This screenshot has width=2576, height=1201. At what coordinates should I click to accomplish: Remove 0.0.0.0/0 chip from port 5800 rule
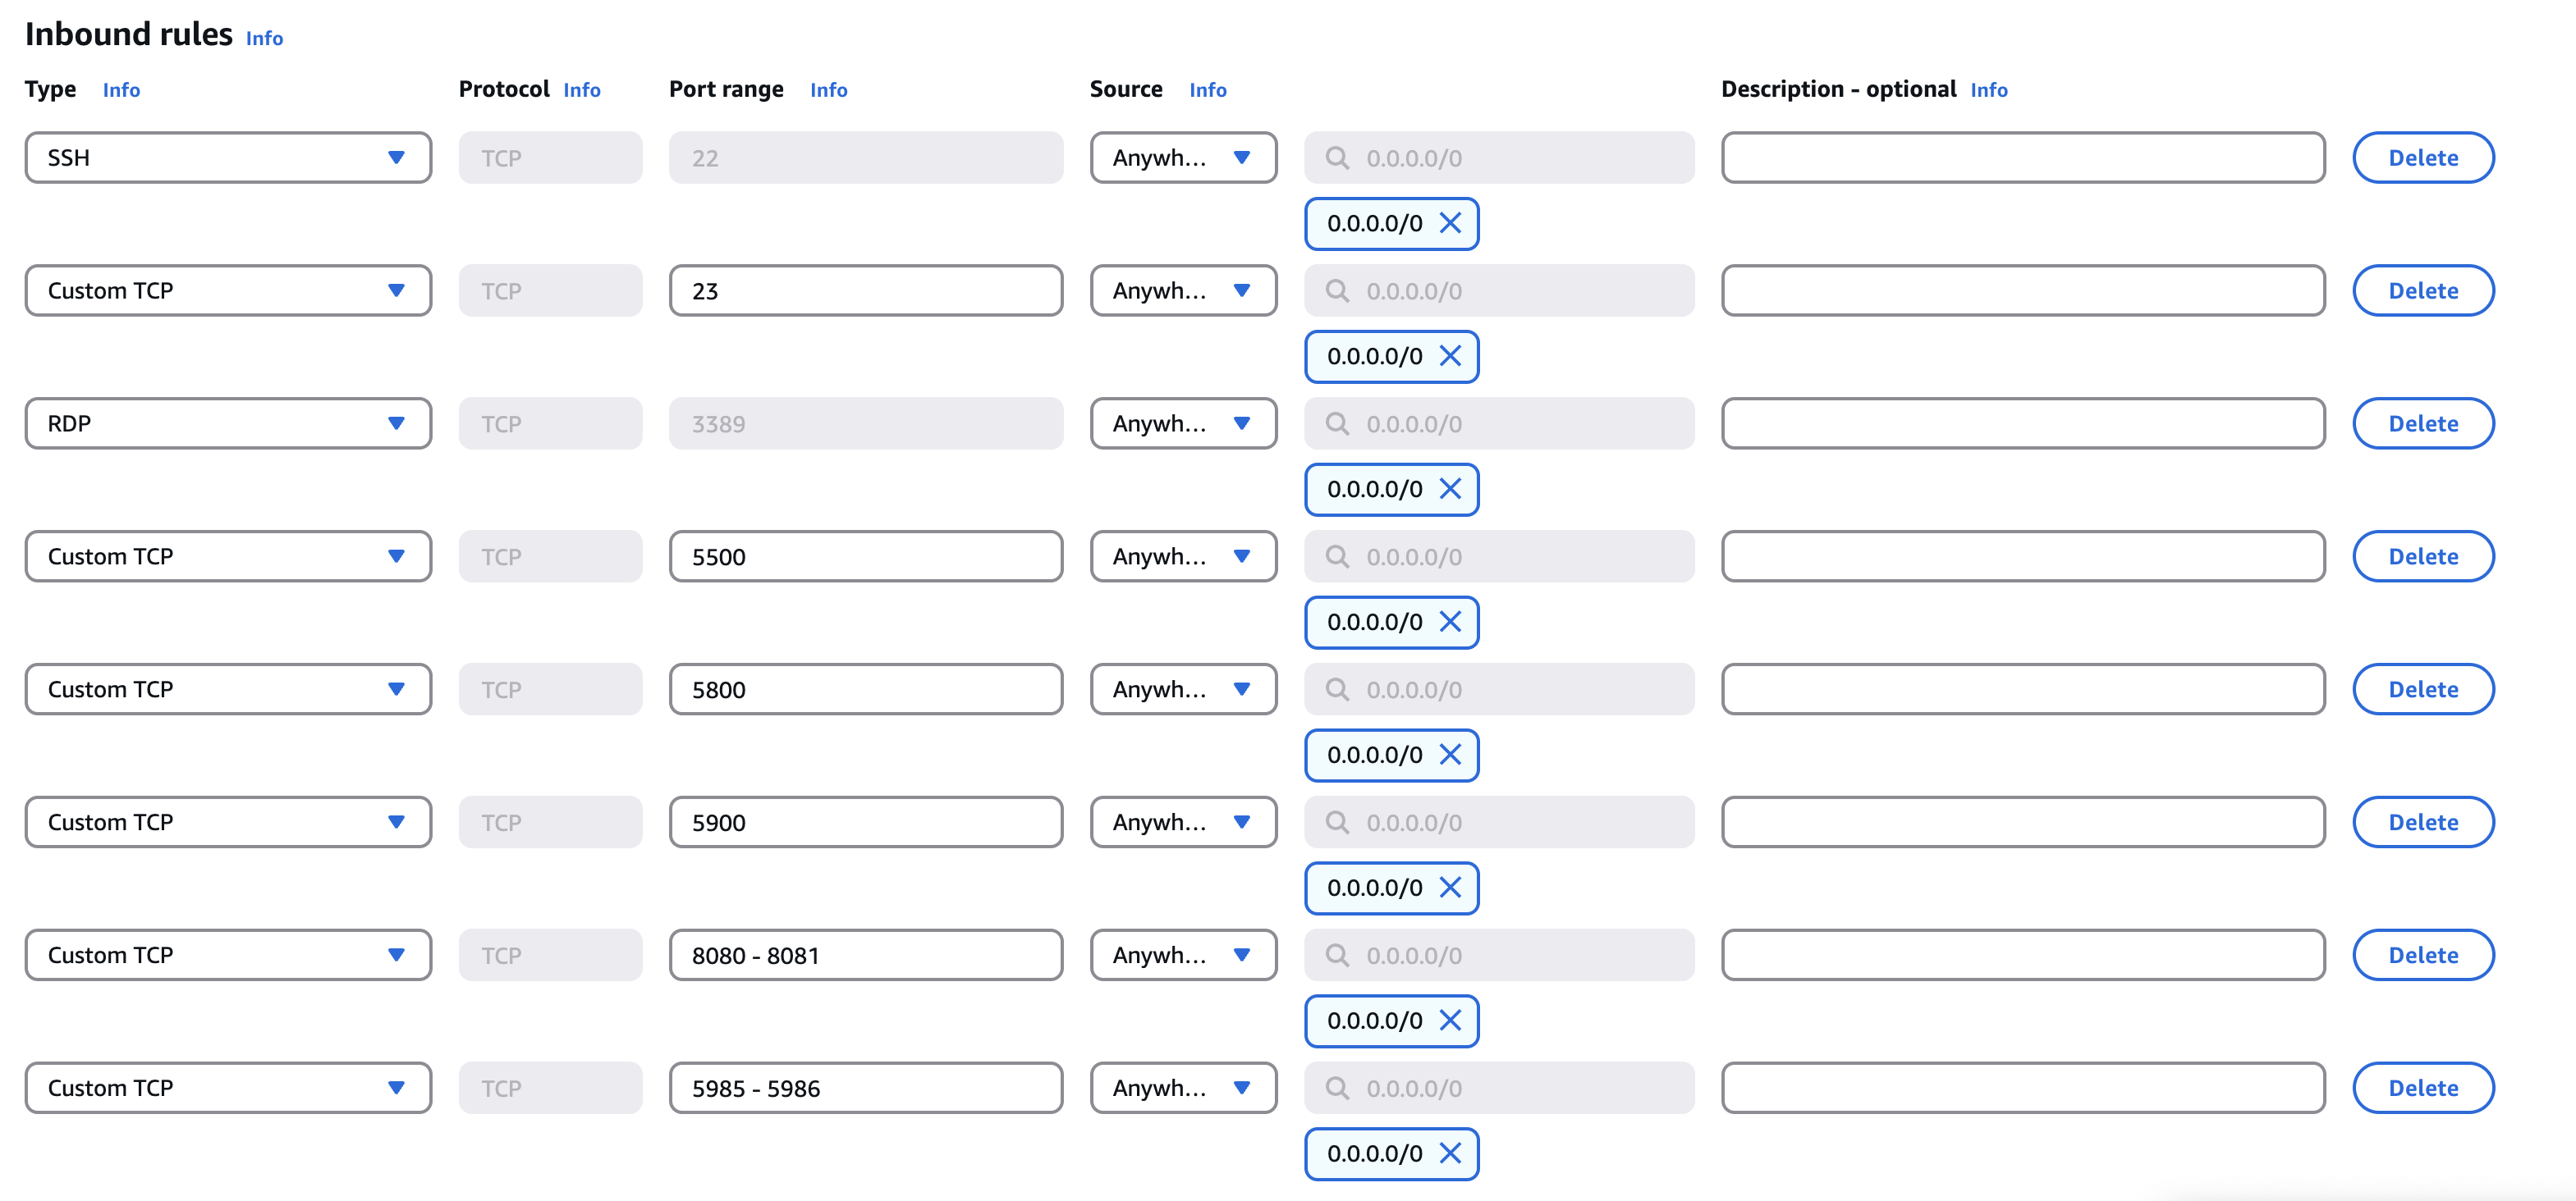coord(1450,755)
